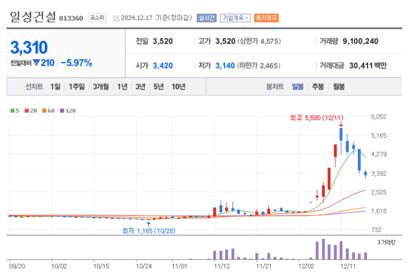Image resolution: width=407 pixels, height=277 pixels.
Task: Switch to 월봉 monthly candle chart
Action: pyautogui.click(x=339, y=86)
